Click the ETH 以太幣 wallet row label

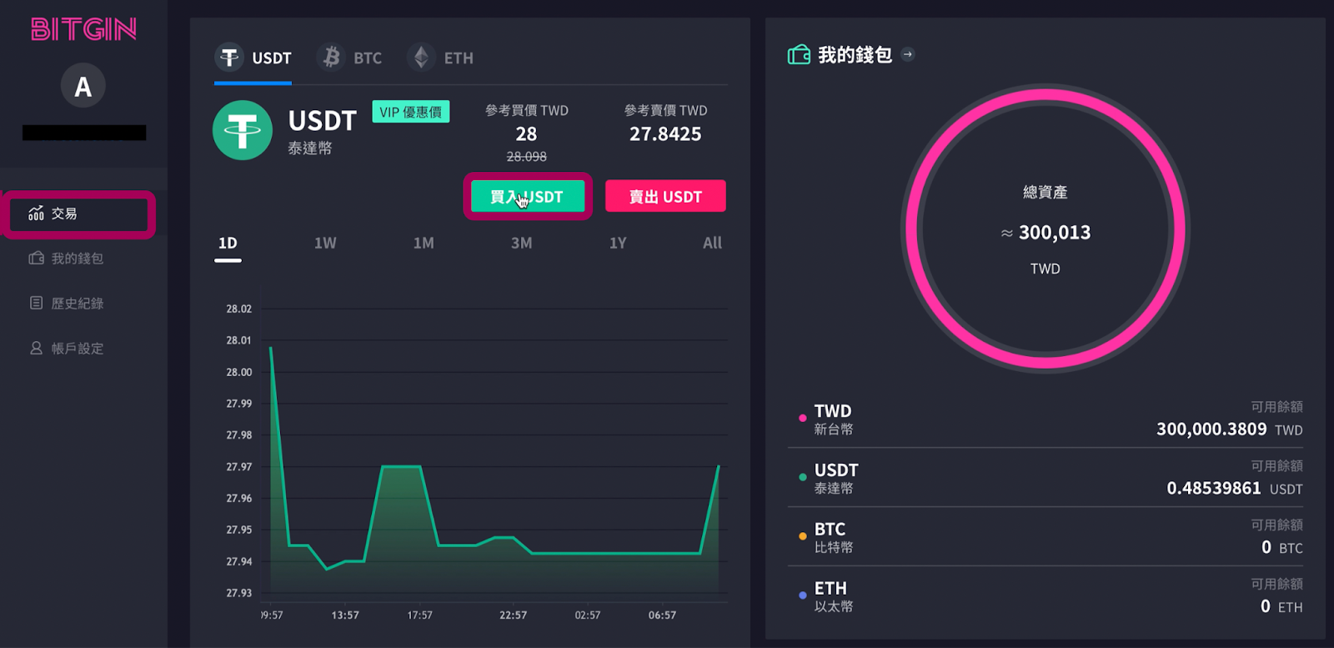pos(833,597)
